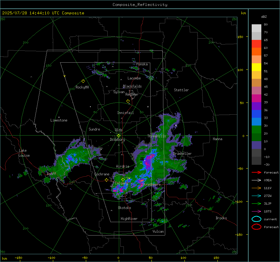
Task: Click the 100 tick on right axis
Action: (240, 70)
